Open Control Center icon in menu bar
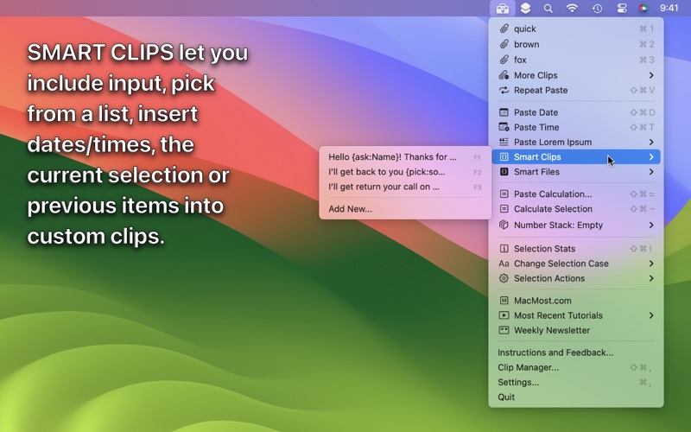Viewport: 691px width, 432px height. (x=621, y=9)
